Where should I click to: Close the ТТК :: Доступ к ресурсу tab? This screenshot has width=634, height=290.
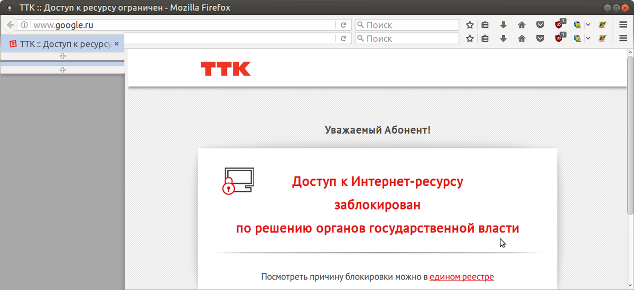pyautogui.click(x=117, y=44)
